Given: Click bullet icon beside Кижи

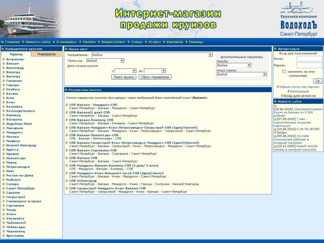Looking at the screenshot, I should point(4,103).
